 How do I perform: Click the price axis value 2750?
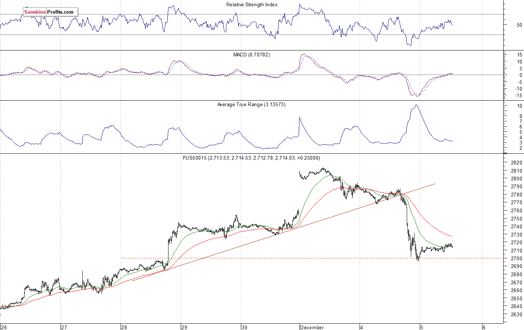(x=516, y=219)
